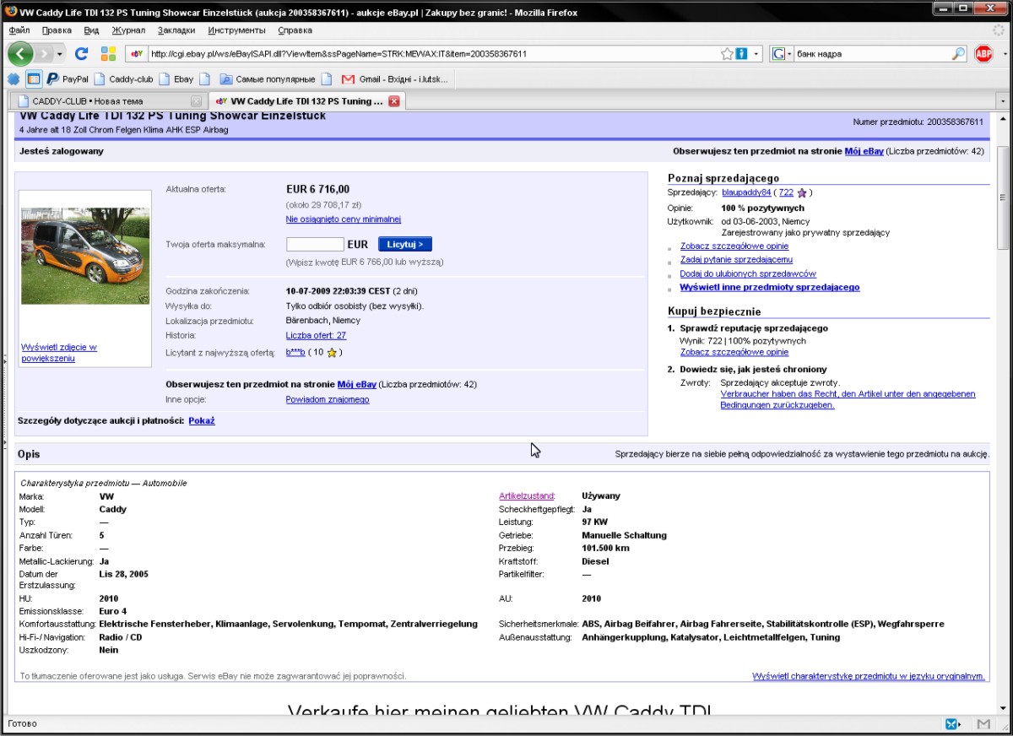Click Dodaj do ulubionych sprzedawców link
This screenshot has width=1013, height=736.
point(748,273)
